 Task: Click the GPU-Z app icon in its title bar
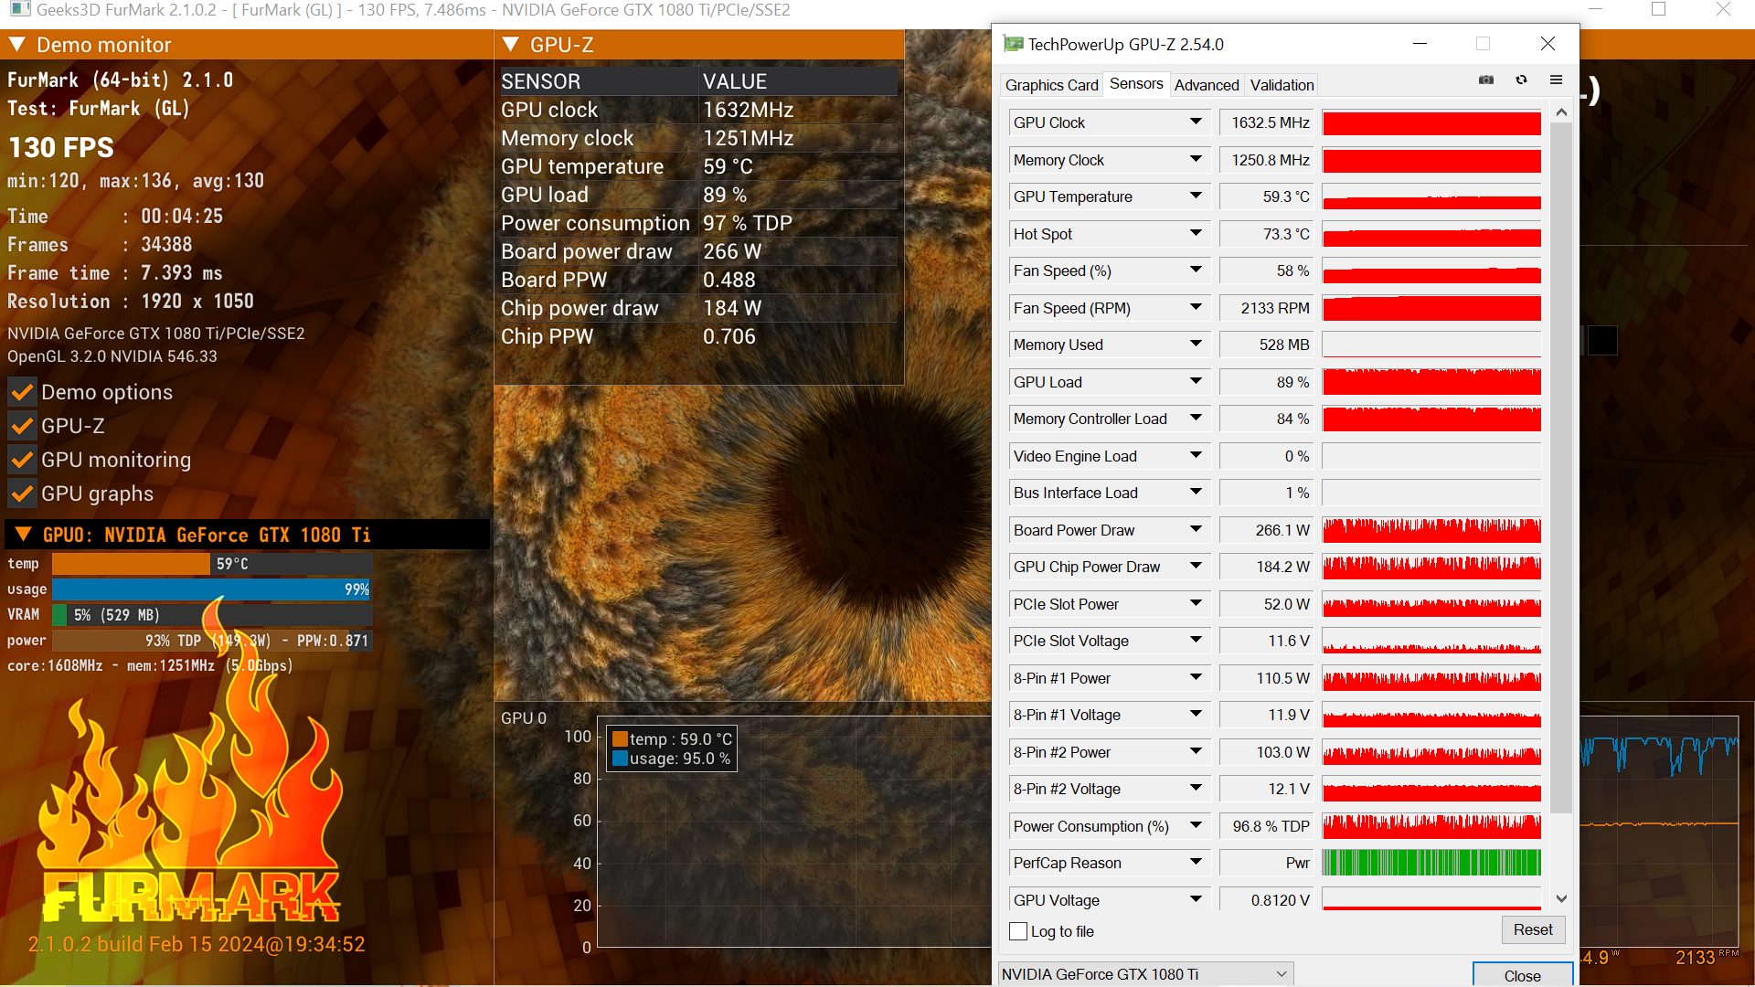coord(1013,44)
